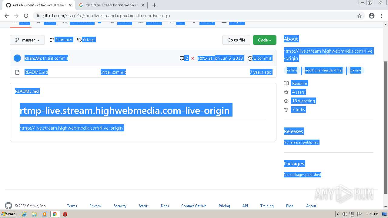Open the Privacy footer link

(95, 206)
